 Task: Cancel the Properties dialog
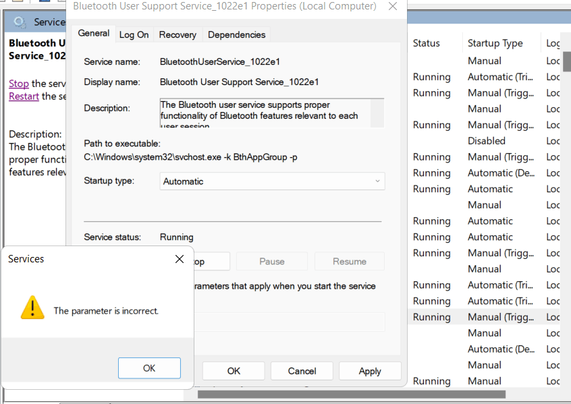pos(302,371)
